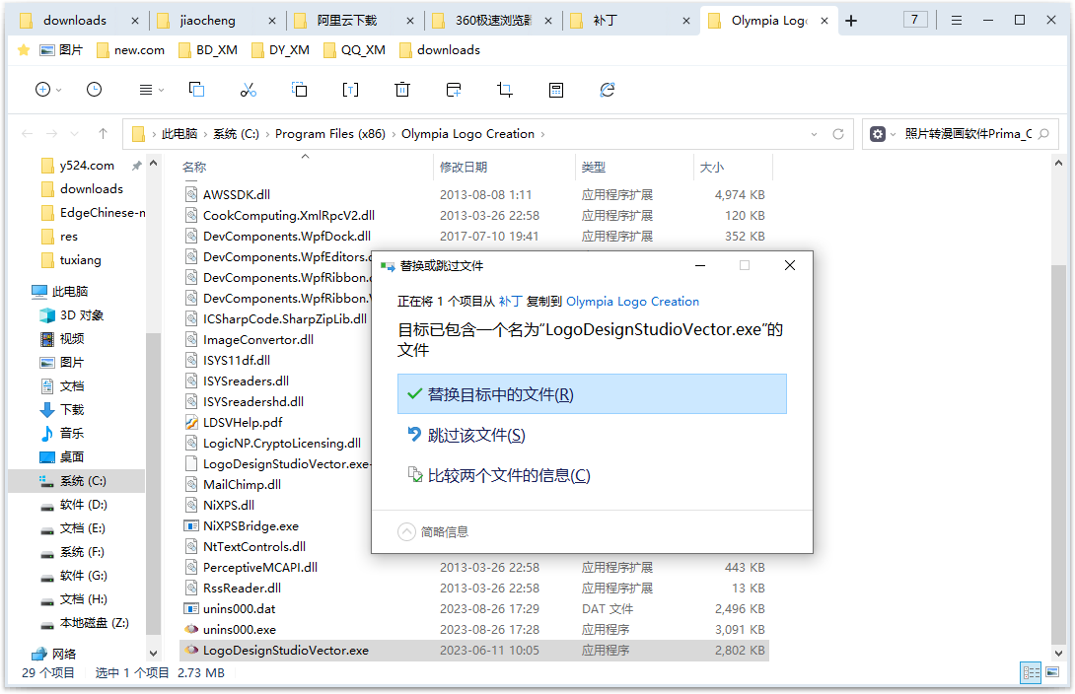Open the search settings gear icon
Viewport: 1075px width, 694px height.
click(x=878, y=134)
